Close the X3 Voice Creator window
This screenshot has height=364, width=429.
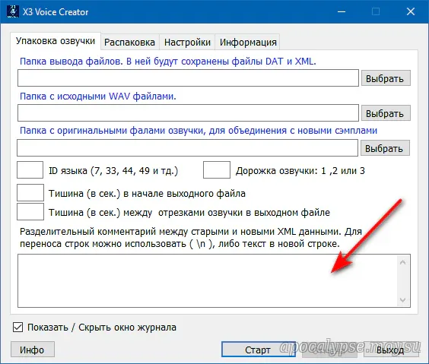click(411, 11)
